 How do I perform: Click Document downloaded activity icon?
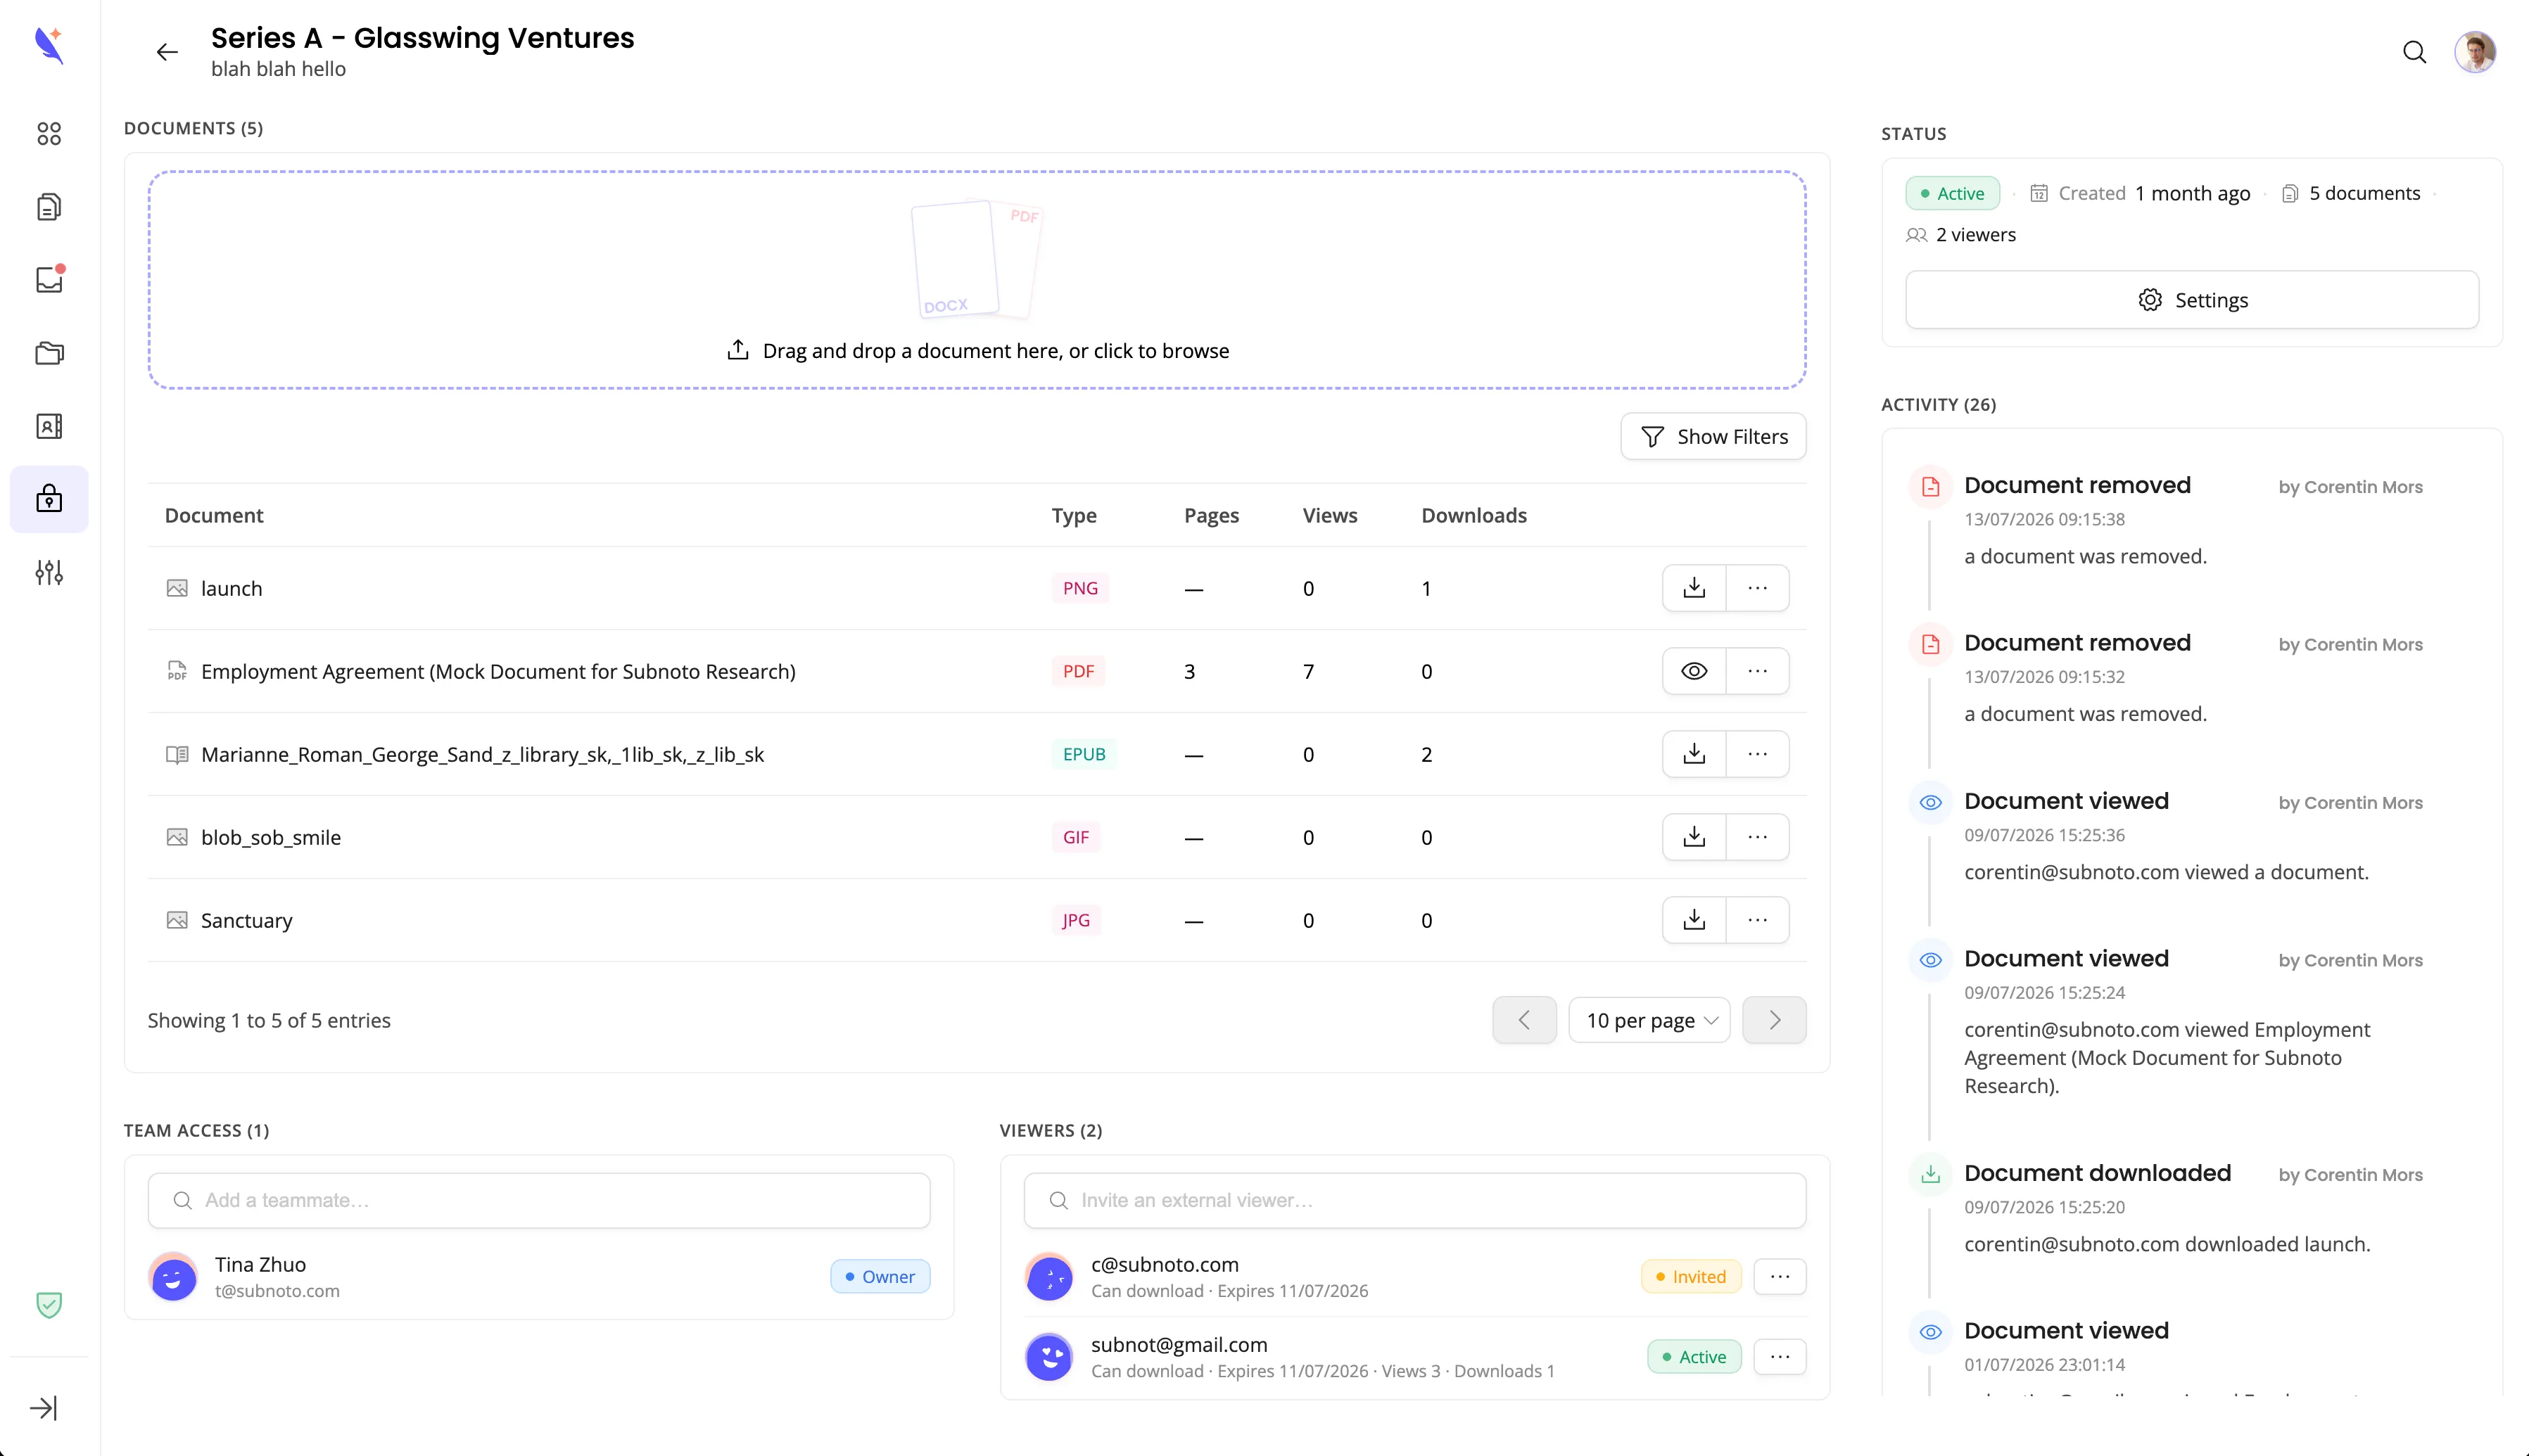tap(1929, 1174)
